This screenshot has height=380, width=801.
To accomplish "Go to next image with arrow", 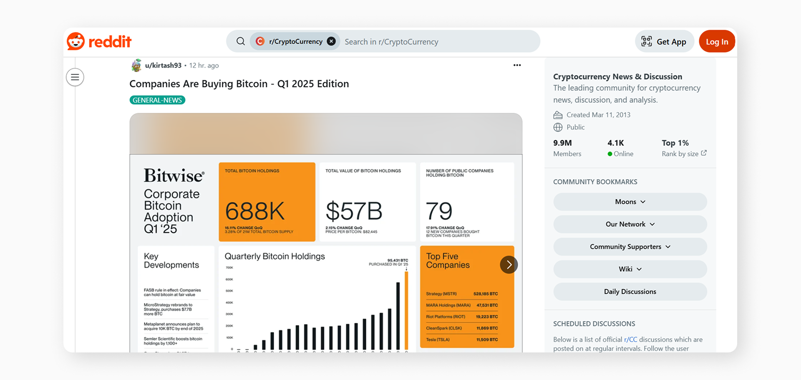I will 509,265.
